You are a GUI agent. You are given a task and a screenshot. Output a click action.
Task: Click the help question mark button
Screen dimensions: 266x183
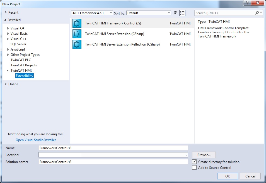coord(247,3)
